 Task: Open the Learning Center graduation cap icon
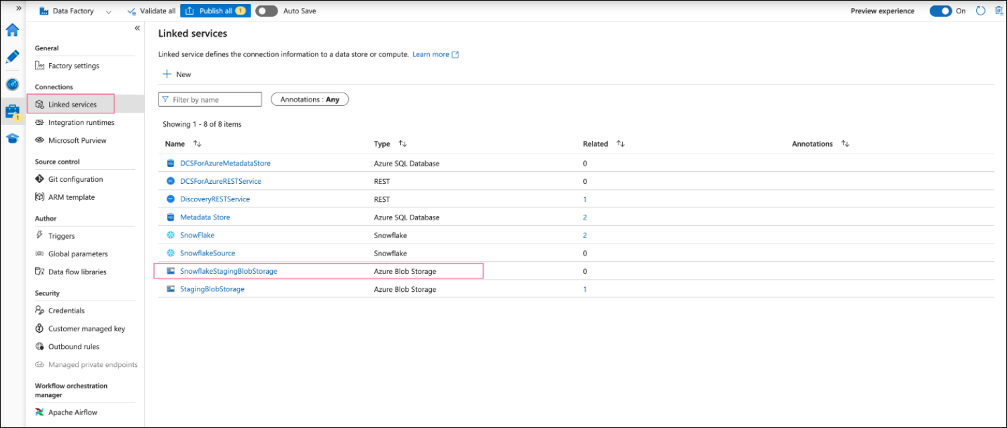[x=12, y=139]
